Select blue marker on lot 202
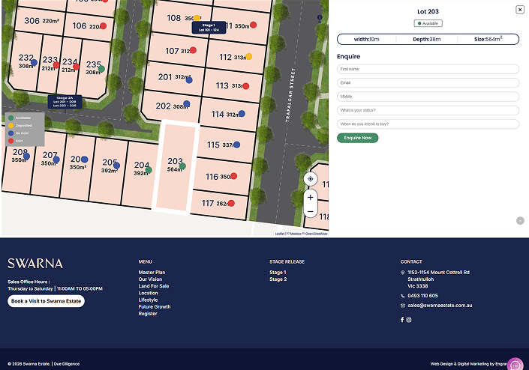This screenshot has width=529, height=370. pyautogui.click(x=187, y=103)
